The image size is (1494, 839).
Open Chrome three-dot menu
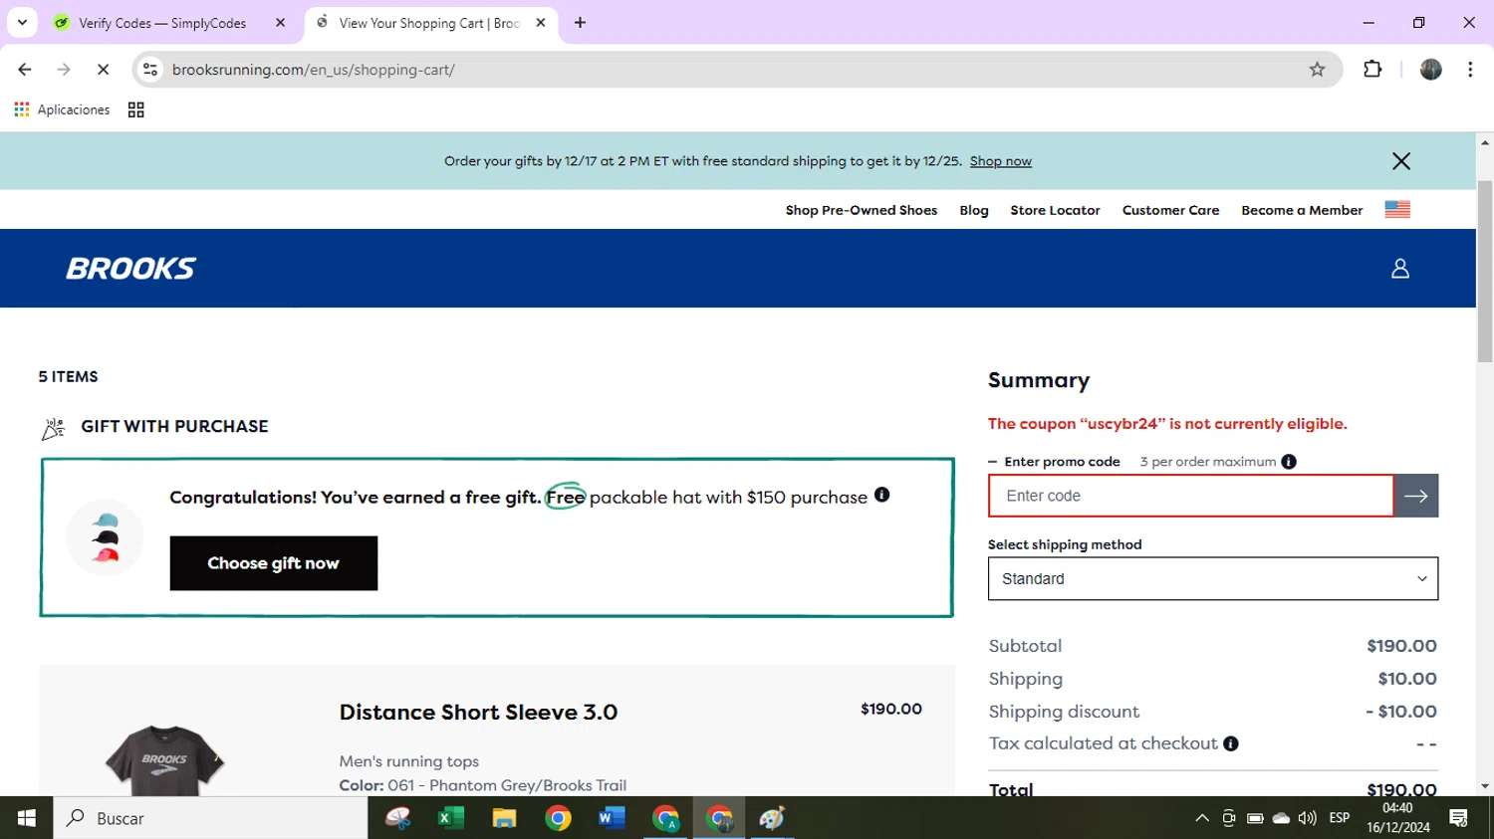[x=1470, y=70]
